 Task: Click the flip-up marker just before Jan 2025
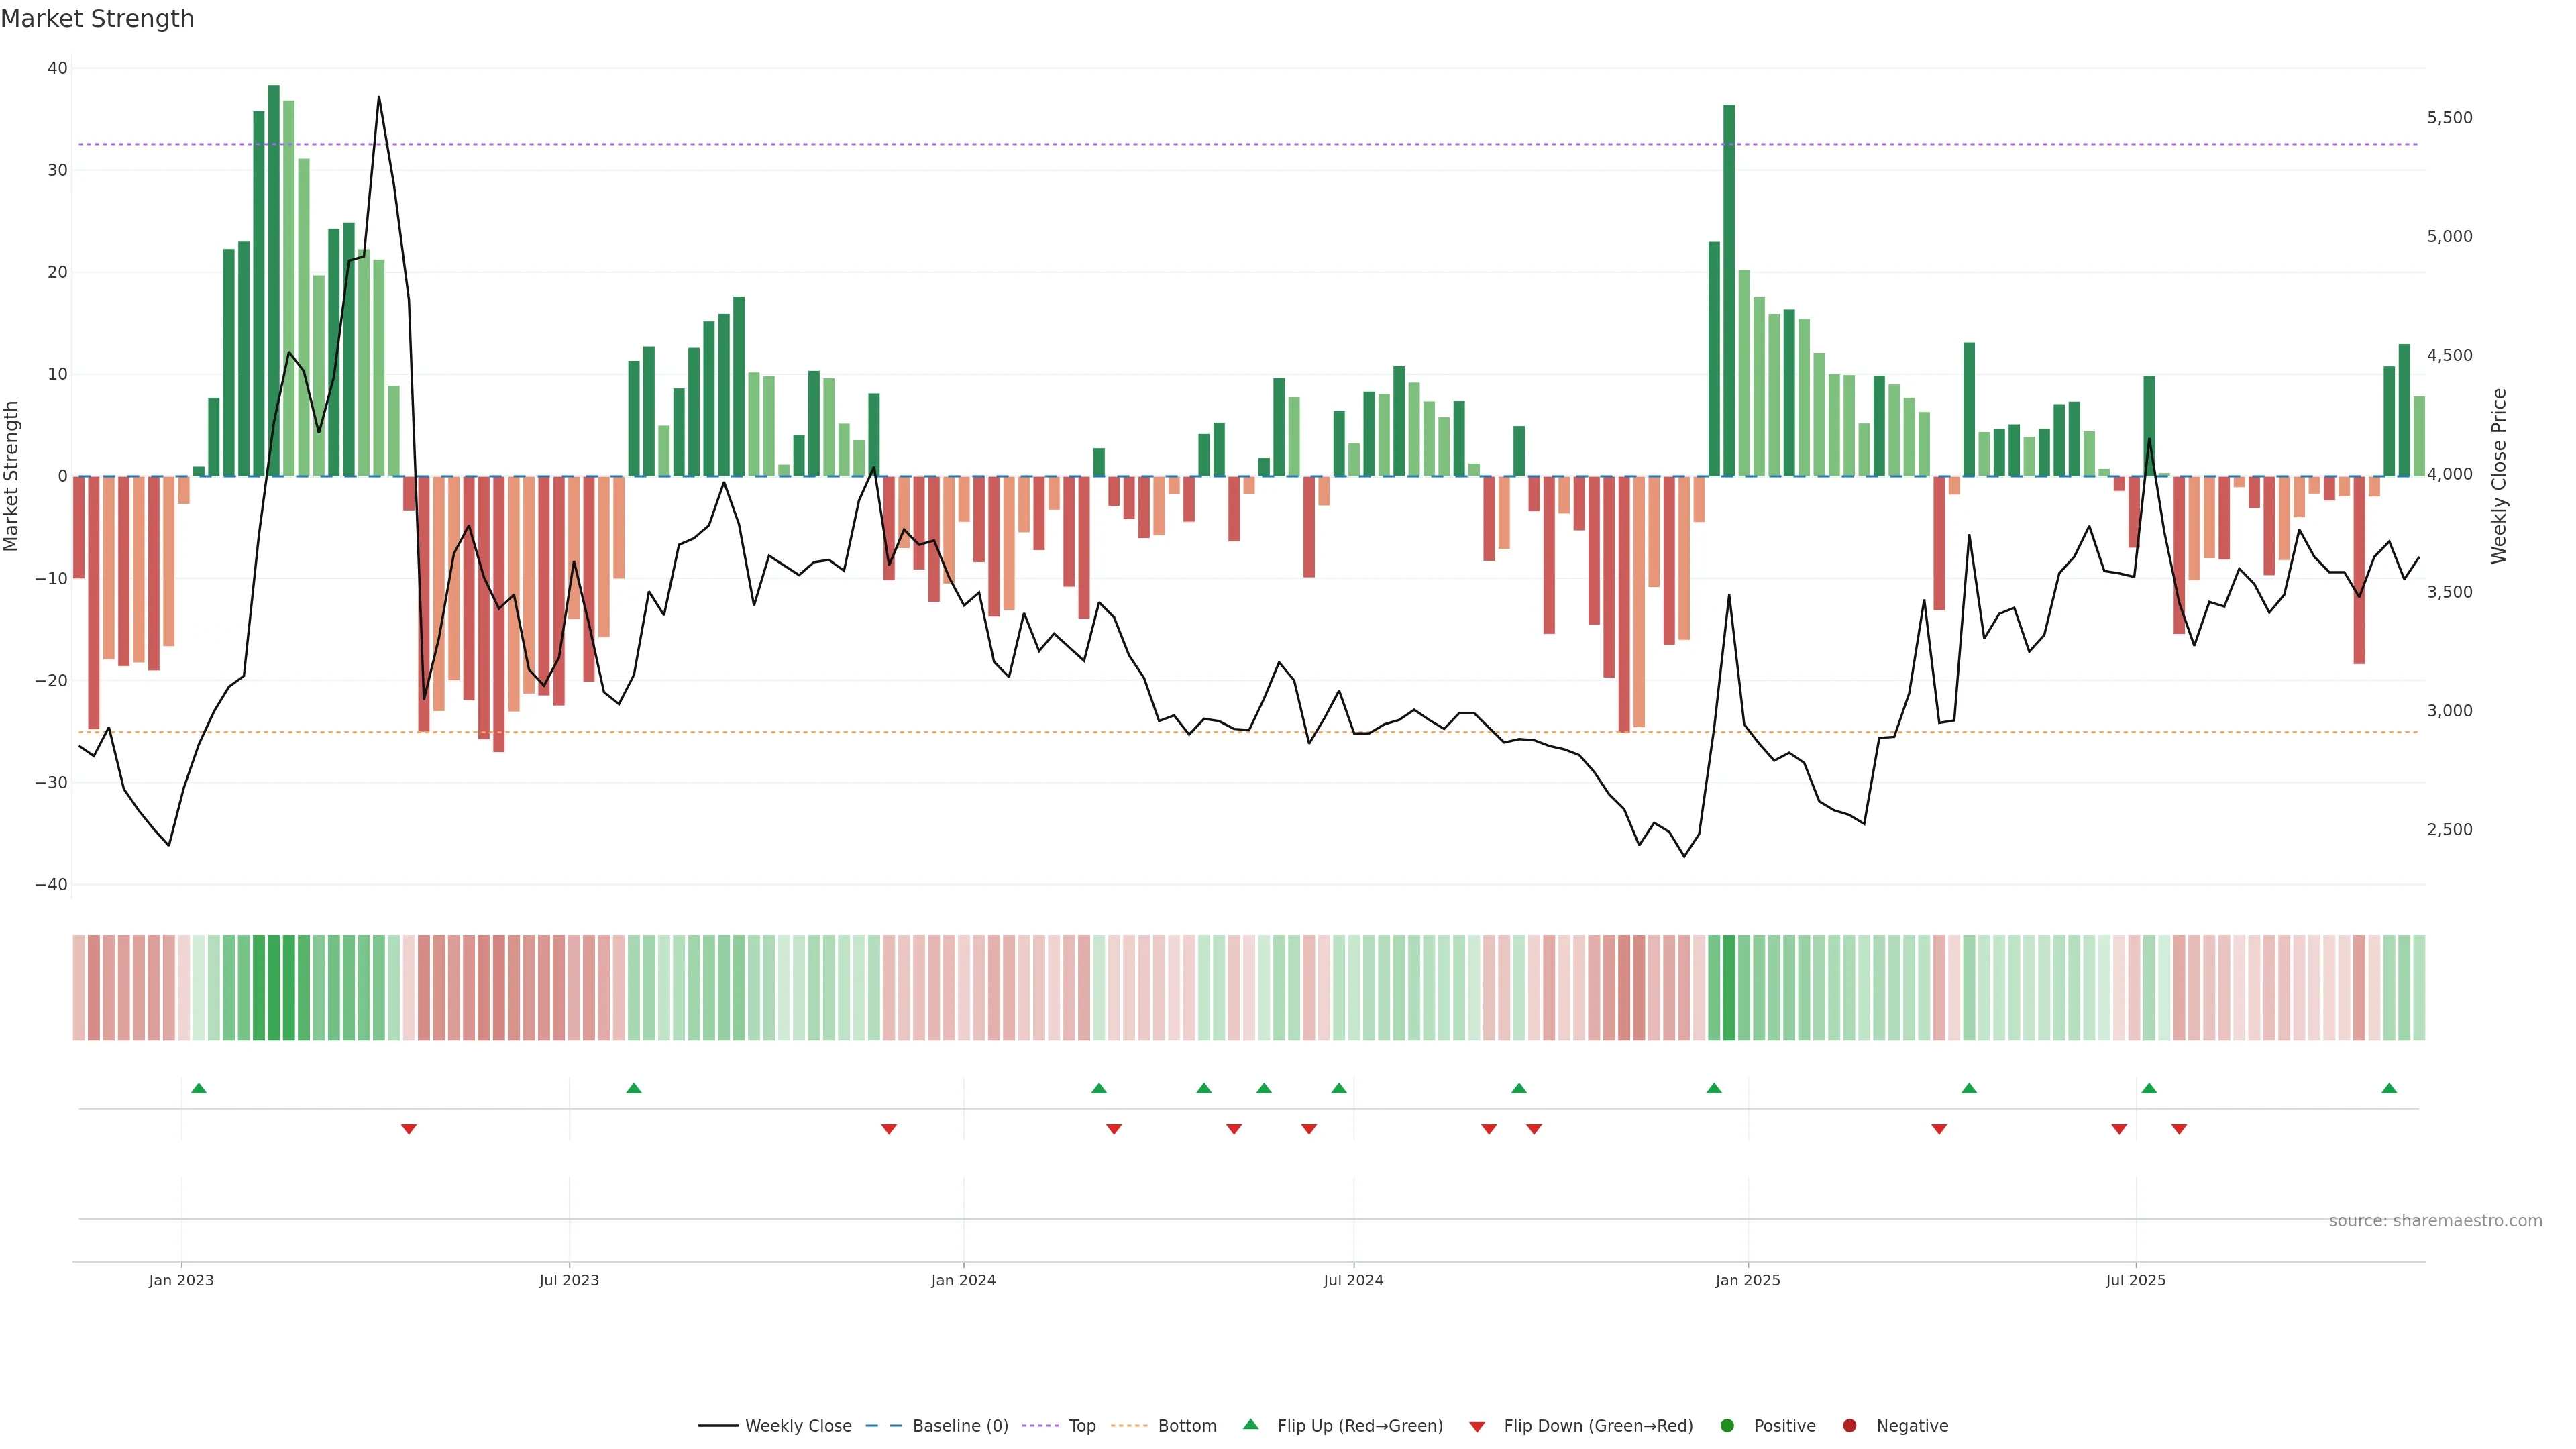pyautogui.click(x=1714, y=1088)
